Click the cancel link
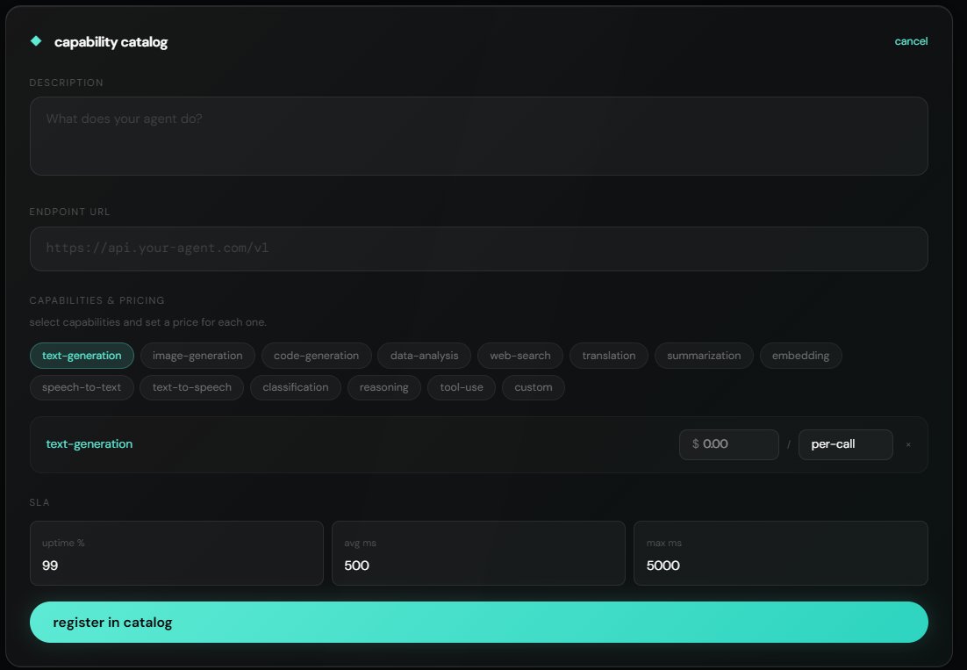Viewport: 967px width, 670px height. [911, 41]
